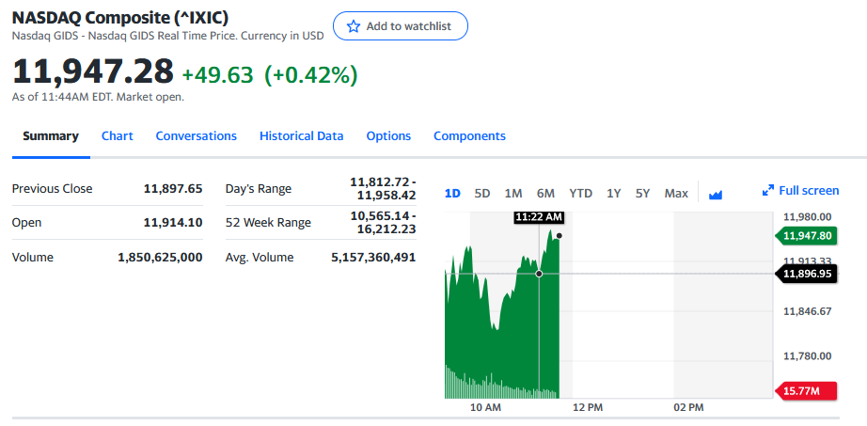Choose the 6M chart range
The width and height of the screenshot is (867, 426).
coord(545,194)
